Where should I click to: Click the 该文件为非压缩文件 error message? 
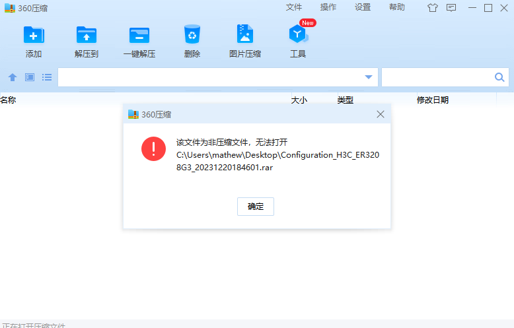[x=232, y=143]
